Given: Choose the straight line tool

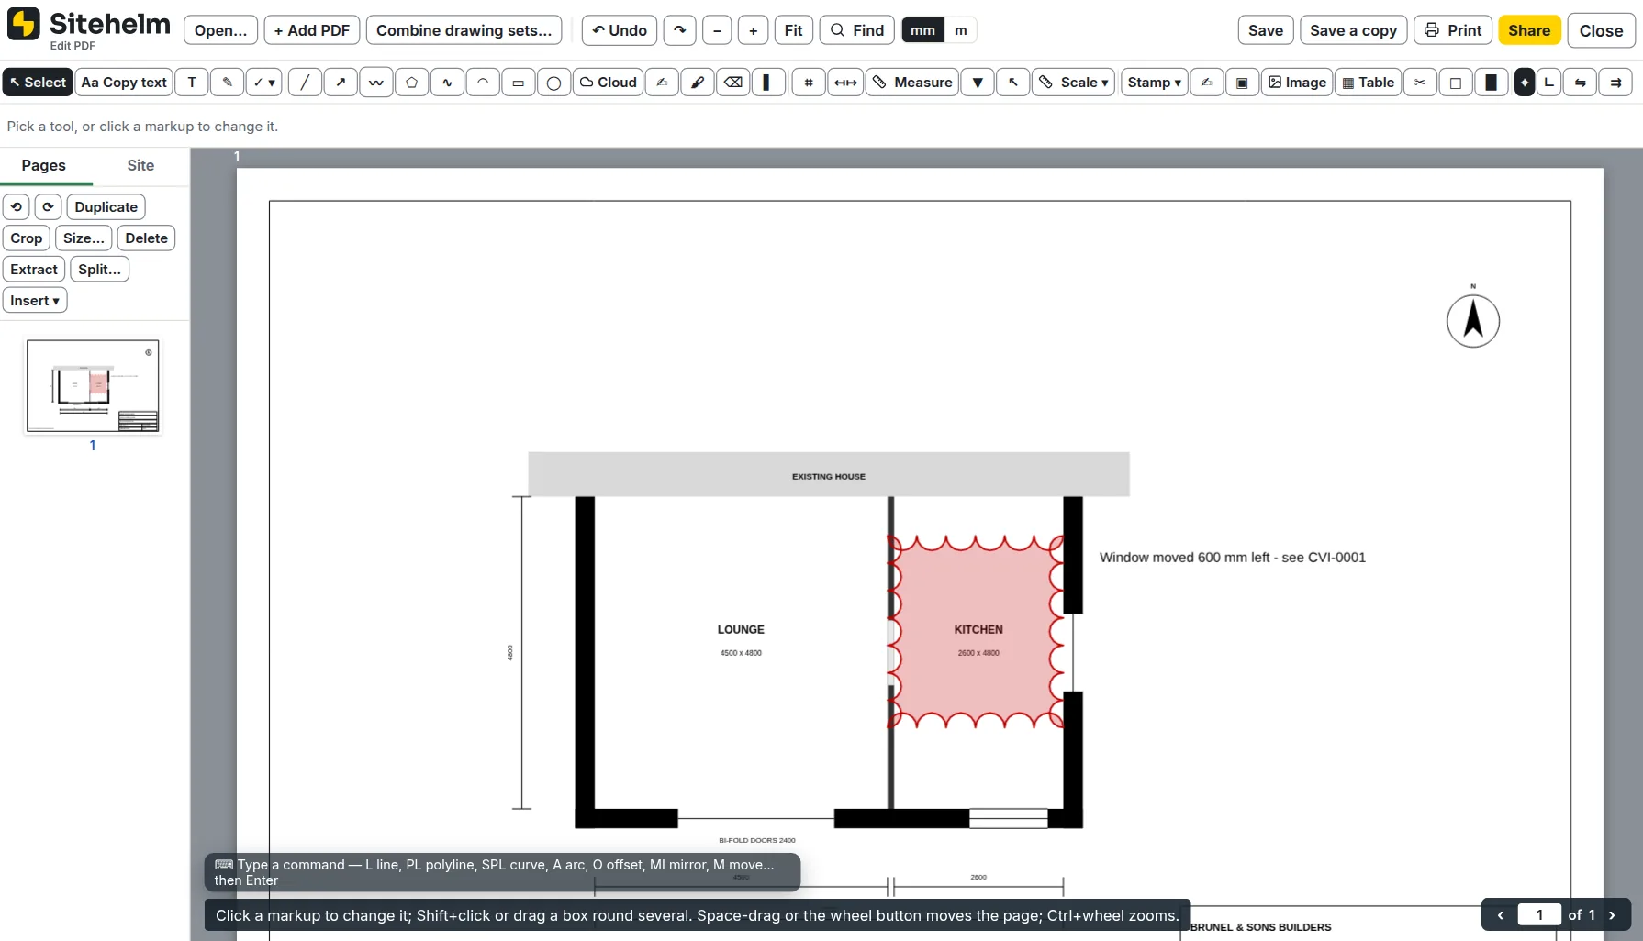Looking at the screenshot, I should point(305,83).
